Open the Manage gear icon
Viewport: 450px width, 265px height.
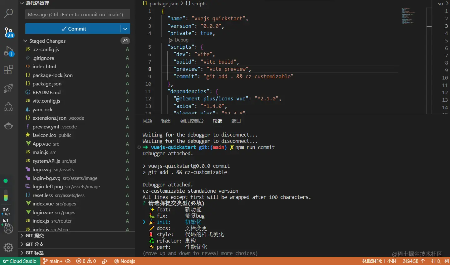tap(8, 248)
